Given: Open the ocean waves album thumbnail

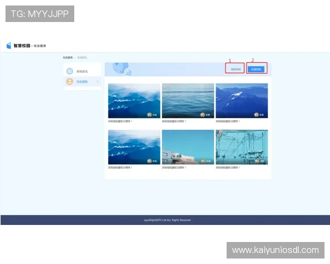Looking at the screenshot, I should click(188, 99).
